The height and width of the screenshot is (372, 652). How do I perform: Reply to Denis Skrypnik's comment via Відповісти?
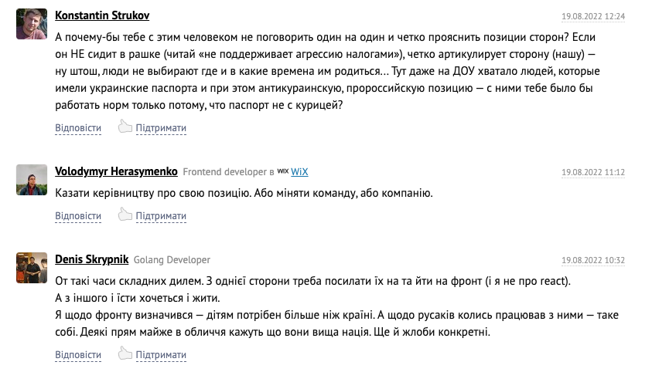coord(78,354)
